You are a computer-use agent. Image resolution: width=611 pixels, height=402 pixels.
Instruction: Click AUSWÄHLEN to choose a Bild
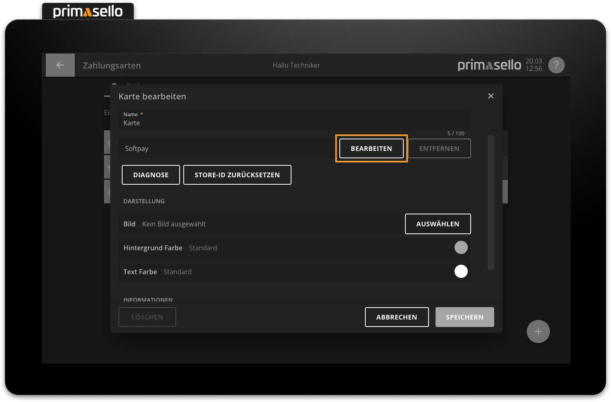pos(438,224)
